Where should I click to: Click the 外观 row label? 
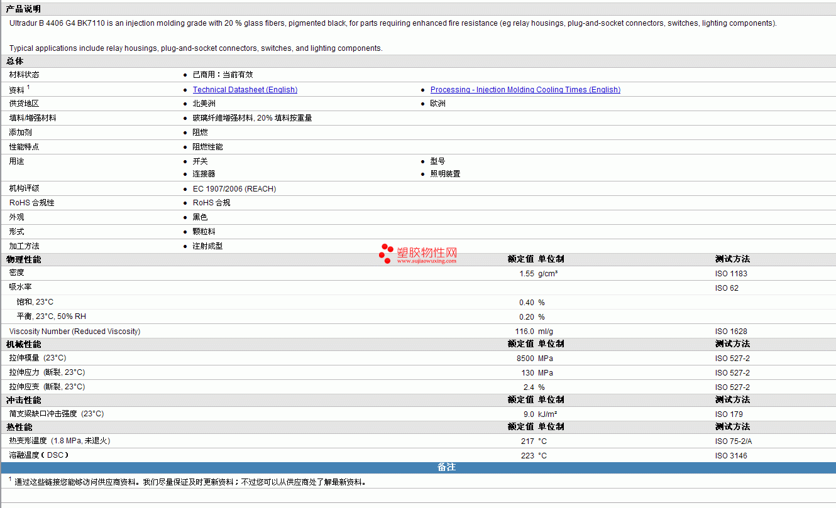[x=16, y=217]
